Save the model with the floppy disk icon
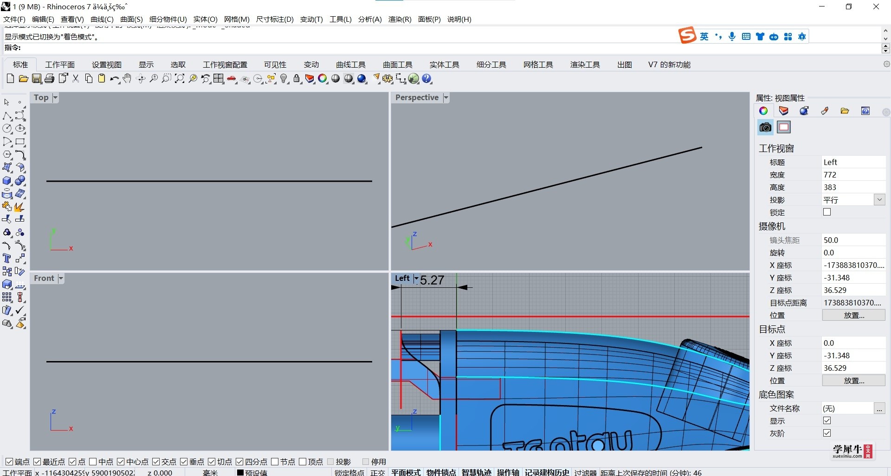The height and width of the screenshot is (476, 891). (x=37, y=79)
